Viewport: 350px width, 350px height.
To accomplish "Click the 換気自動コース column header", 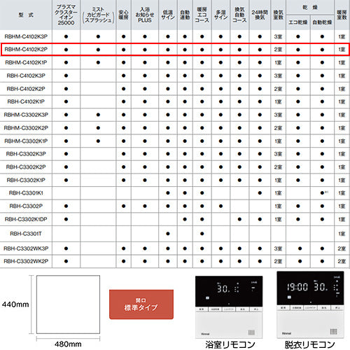I will point(239,15).
